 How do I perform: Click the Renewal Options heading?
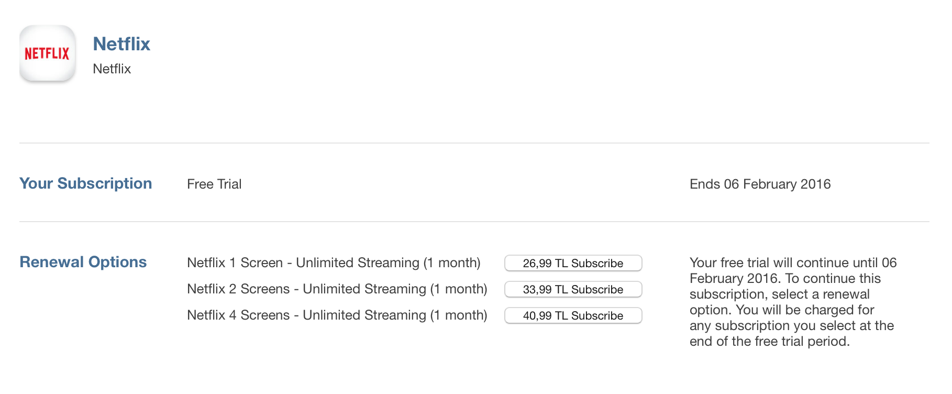tap(83, 262)
